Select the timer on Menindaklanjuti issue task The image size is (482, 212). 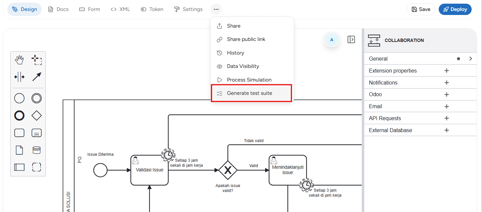tap(306, 184)
